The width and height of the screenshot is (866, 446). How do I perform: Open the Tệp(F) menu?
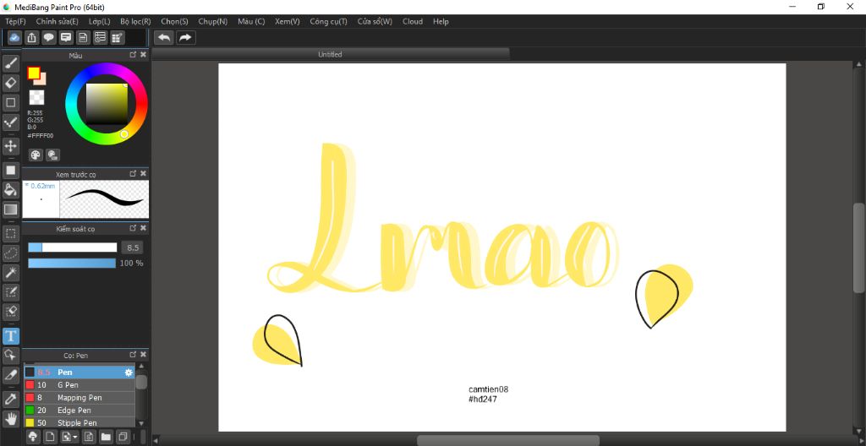tap(15, 21)
